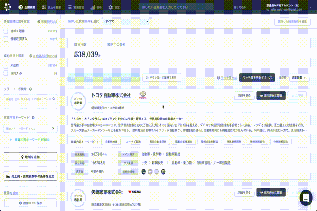Viewport: 317px width, 211px height.
Task: Open the second nav tab with the people icon
Action: coord(51,7)
